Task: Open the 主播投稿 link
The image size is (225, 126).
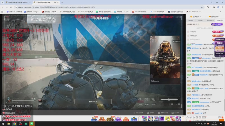Action: pyautogui.click(x=195, y=17)
